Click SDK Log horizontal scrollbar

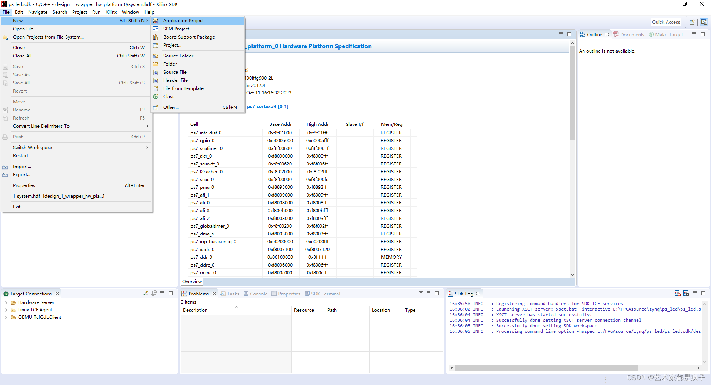point(547,368)
